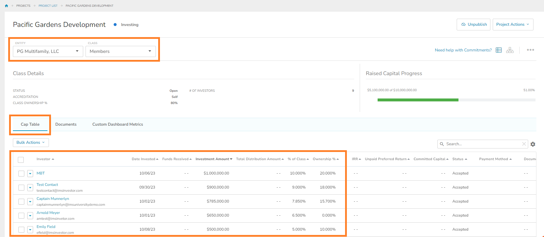Open investor Arnold Meyer link
This screenshot has height=237, width=544.
pyautogui.click(x=48, y=213)
